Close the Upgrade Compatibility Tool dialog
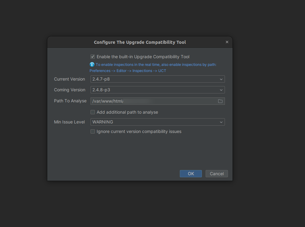 click(227, 42)
